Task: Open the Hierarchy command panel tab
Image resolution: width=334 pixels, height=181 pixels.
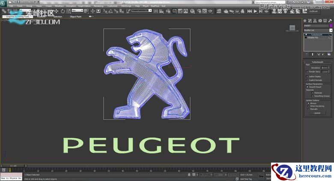Action: click(315, 21)
